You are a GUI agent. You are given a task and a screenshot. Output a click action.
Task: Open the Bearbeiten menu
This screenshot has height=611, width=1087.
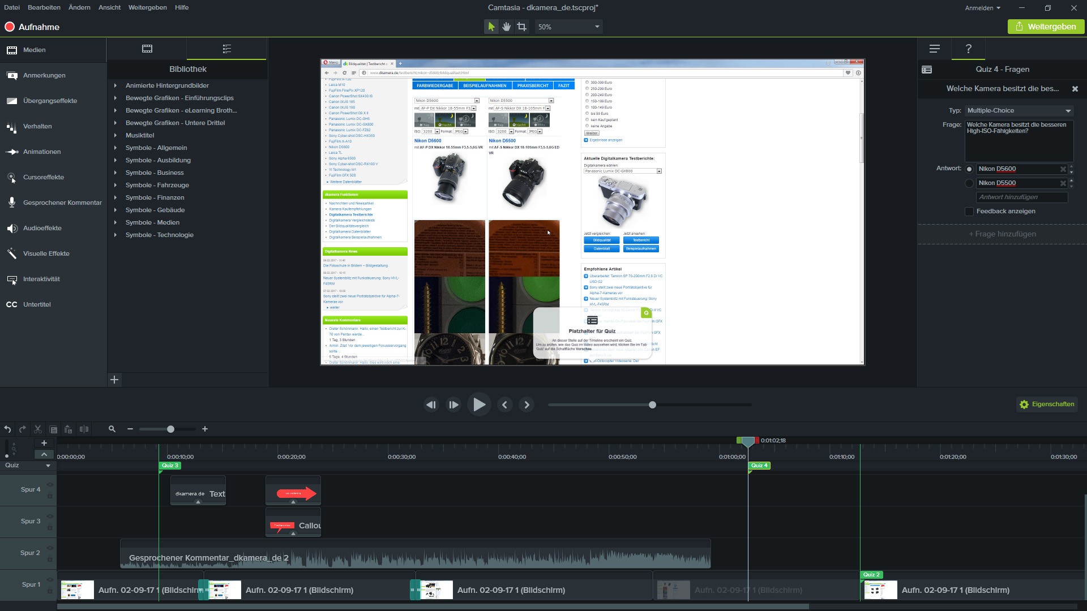(44, 7)
